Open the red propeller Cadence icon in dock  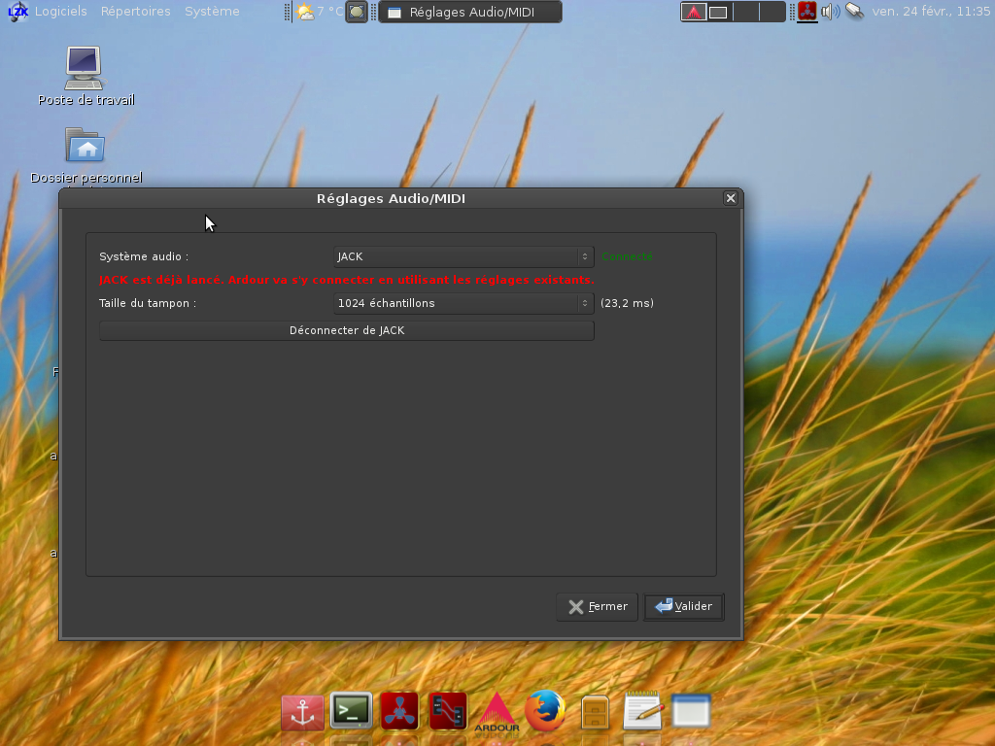click(399, 710)
